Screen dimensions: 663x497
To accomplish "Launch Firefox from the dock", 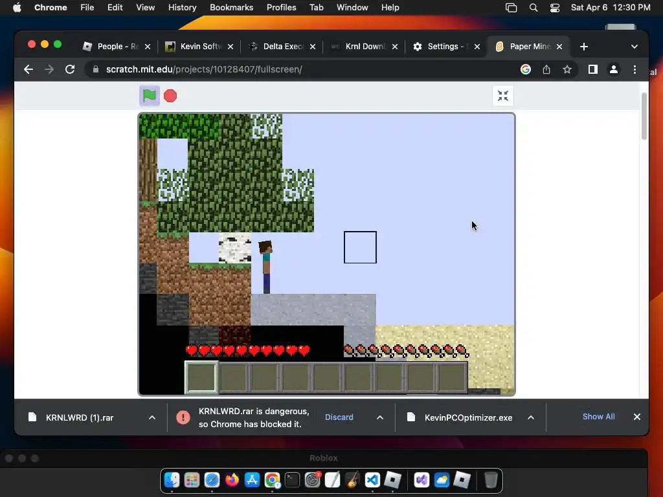I will (x=232, y=480).
